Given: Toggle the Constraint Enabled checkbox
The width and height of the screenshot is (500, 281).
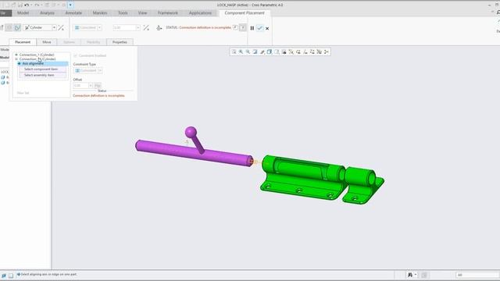Looking at the screenshot, I should tap(76, 55).
